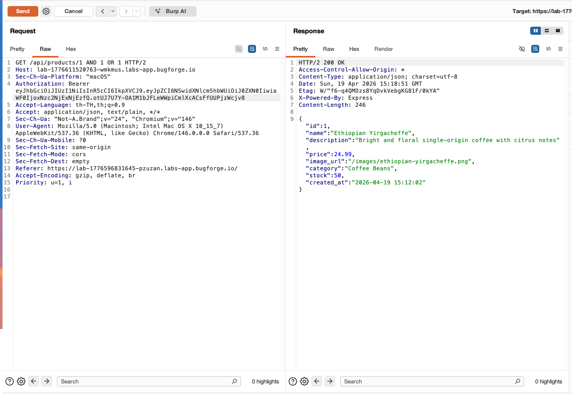Toggle hide non-printable icon in Request pane
572x395 pixels.
click(239, 49)
